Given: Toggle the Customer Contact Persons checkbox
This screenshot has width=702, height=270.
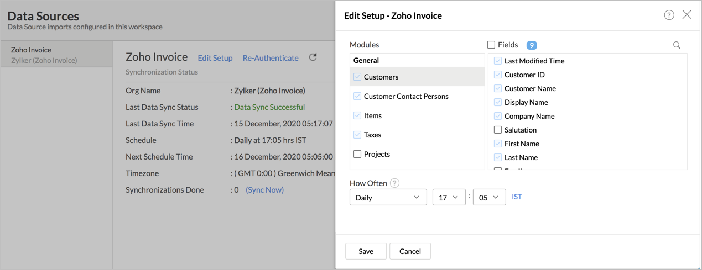Looking at the screenshot, I should click(357, 96).
